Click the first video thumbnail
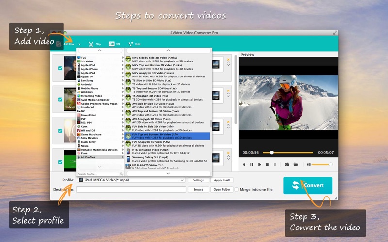The width and height of the screenshot is (388, 242). click(x=70, y=68)
